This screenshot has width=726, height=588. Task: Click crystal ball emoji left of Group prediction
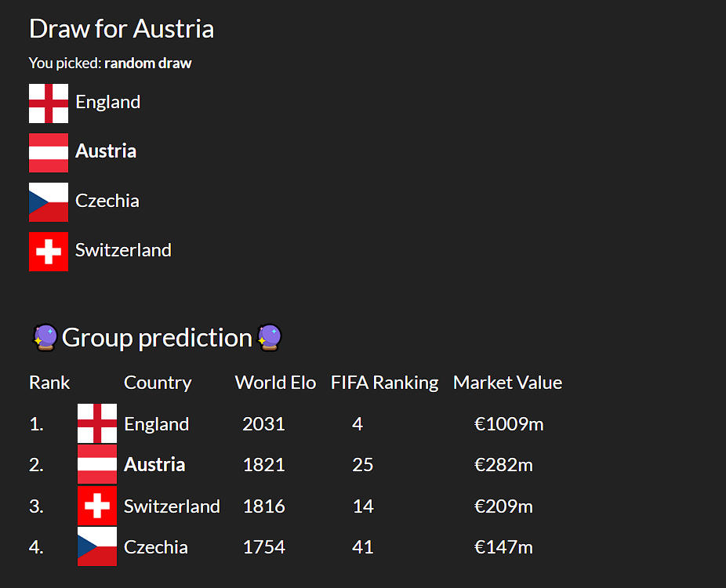tap(45, 338)
